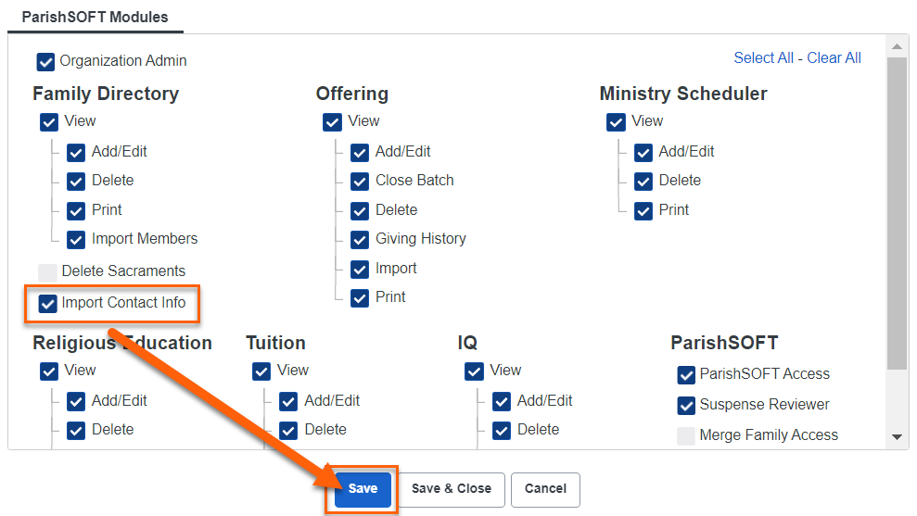Viewport: 917px width, 516px height.
Task: Click the blue Save button
Action: [x=363, y=489]
